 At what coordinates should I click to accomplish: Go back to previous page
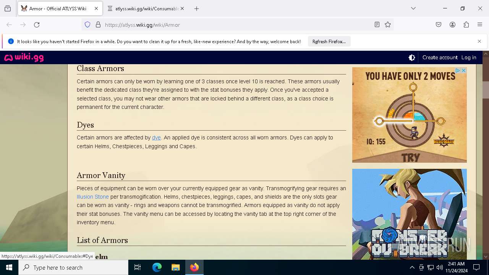9,25
